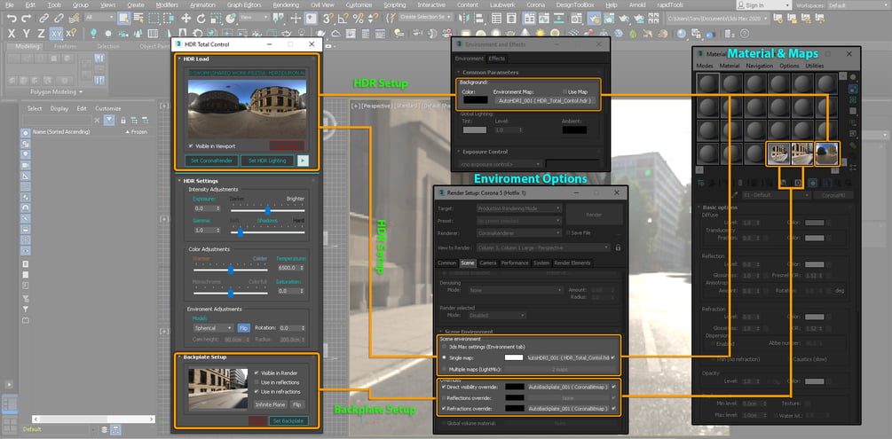Toggle Use in refractions checkbox
892x439 pixels.
tap(257, 392)
